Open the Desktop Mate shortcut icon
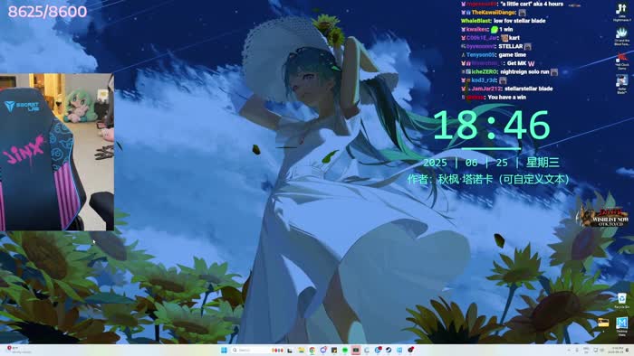The width and height of the screenshot is (634, 356). [621, 326]
